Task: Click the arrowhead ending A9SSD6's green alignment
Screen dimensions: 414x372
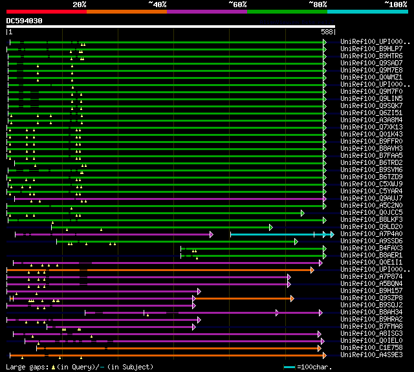Action: click(x=296, y=241)
